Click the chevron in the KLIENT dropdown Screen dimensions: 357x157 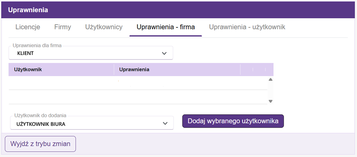(x=165, y=53)
